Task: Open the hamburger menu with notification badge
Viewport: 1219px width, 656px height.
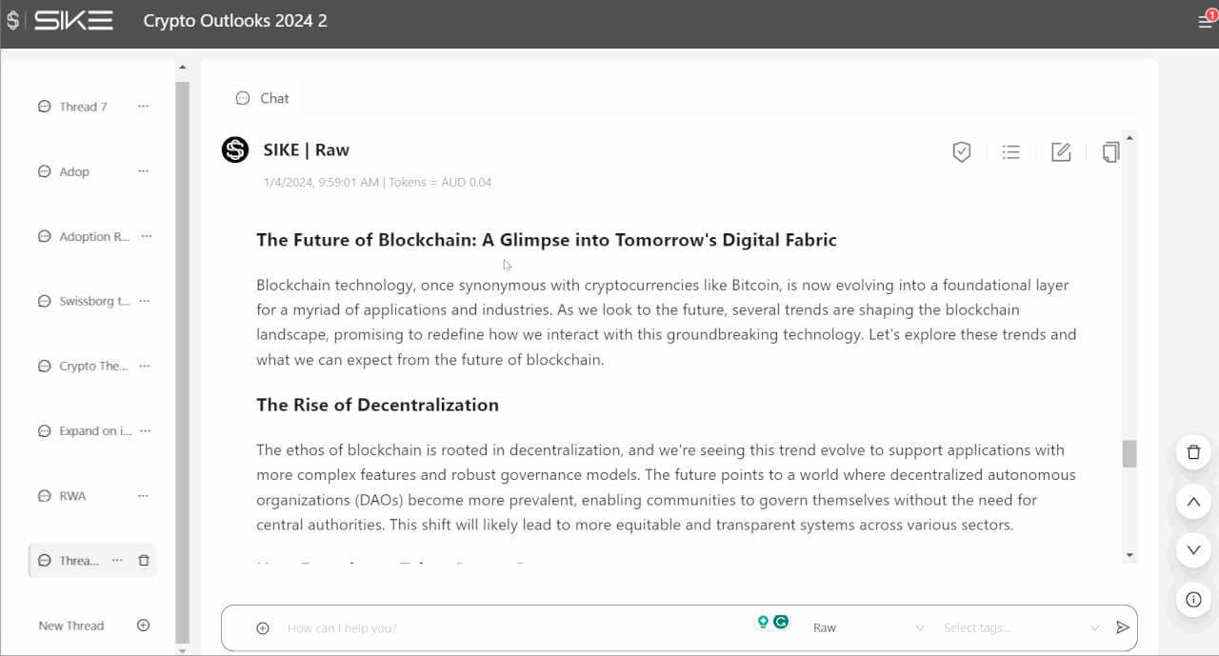Action: tap(1205, 21)
